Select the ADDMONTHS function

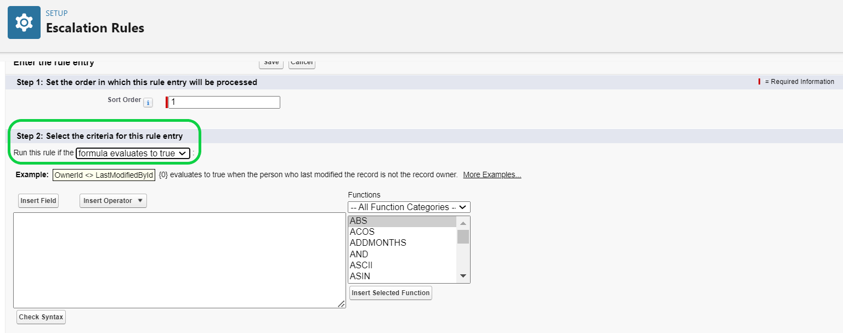coord(378,242)
